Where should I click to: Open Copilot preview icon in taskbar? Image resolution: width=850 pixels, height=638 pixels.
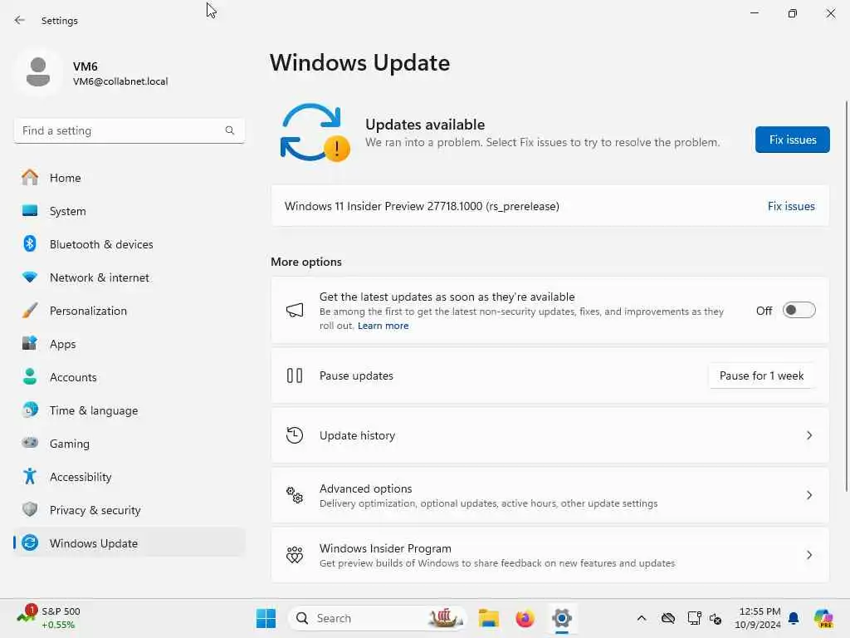(823, 618)
